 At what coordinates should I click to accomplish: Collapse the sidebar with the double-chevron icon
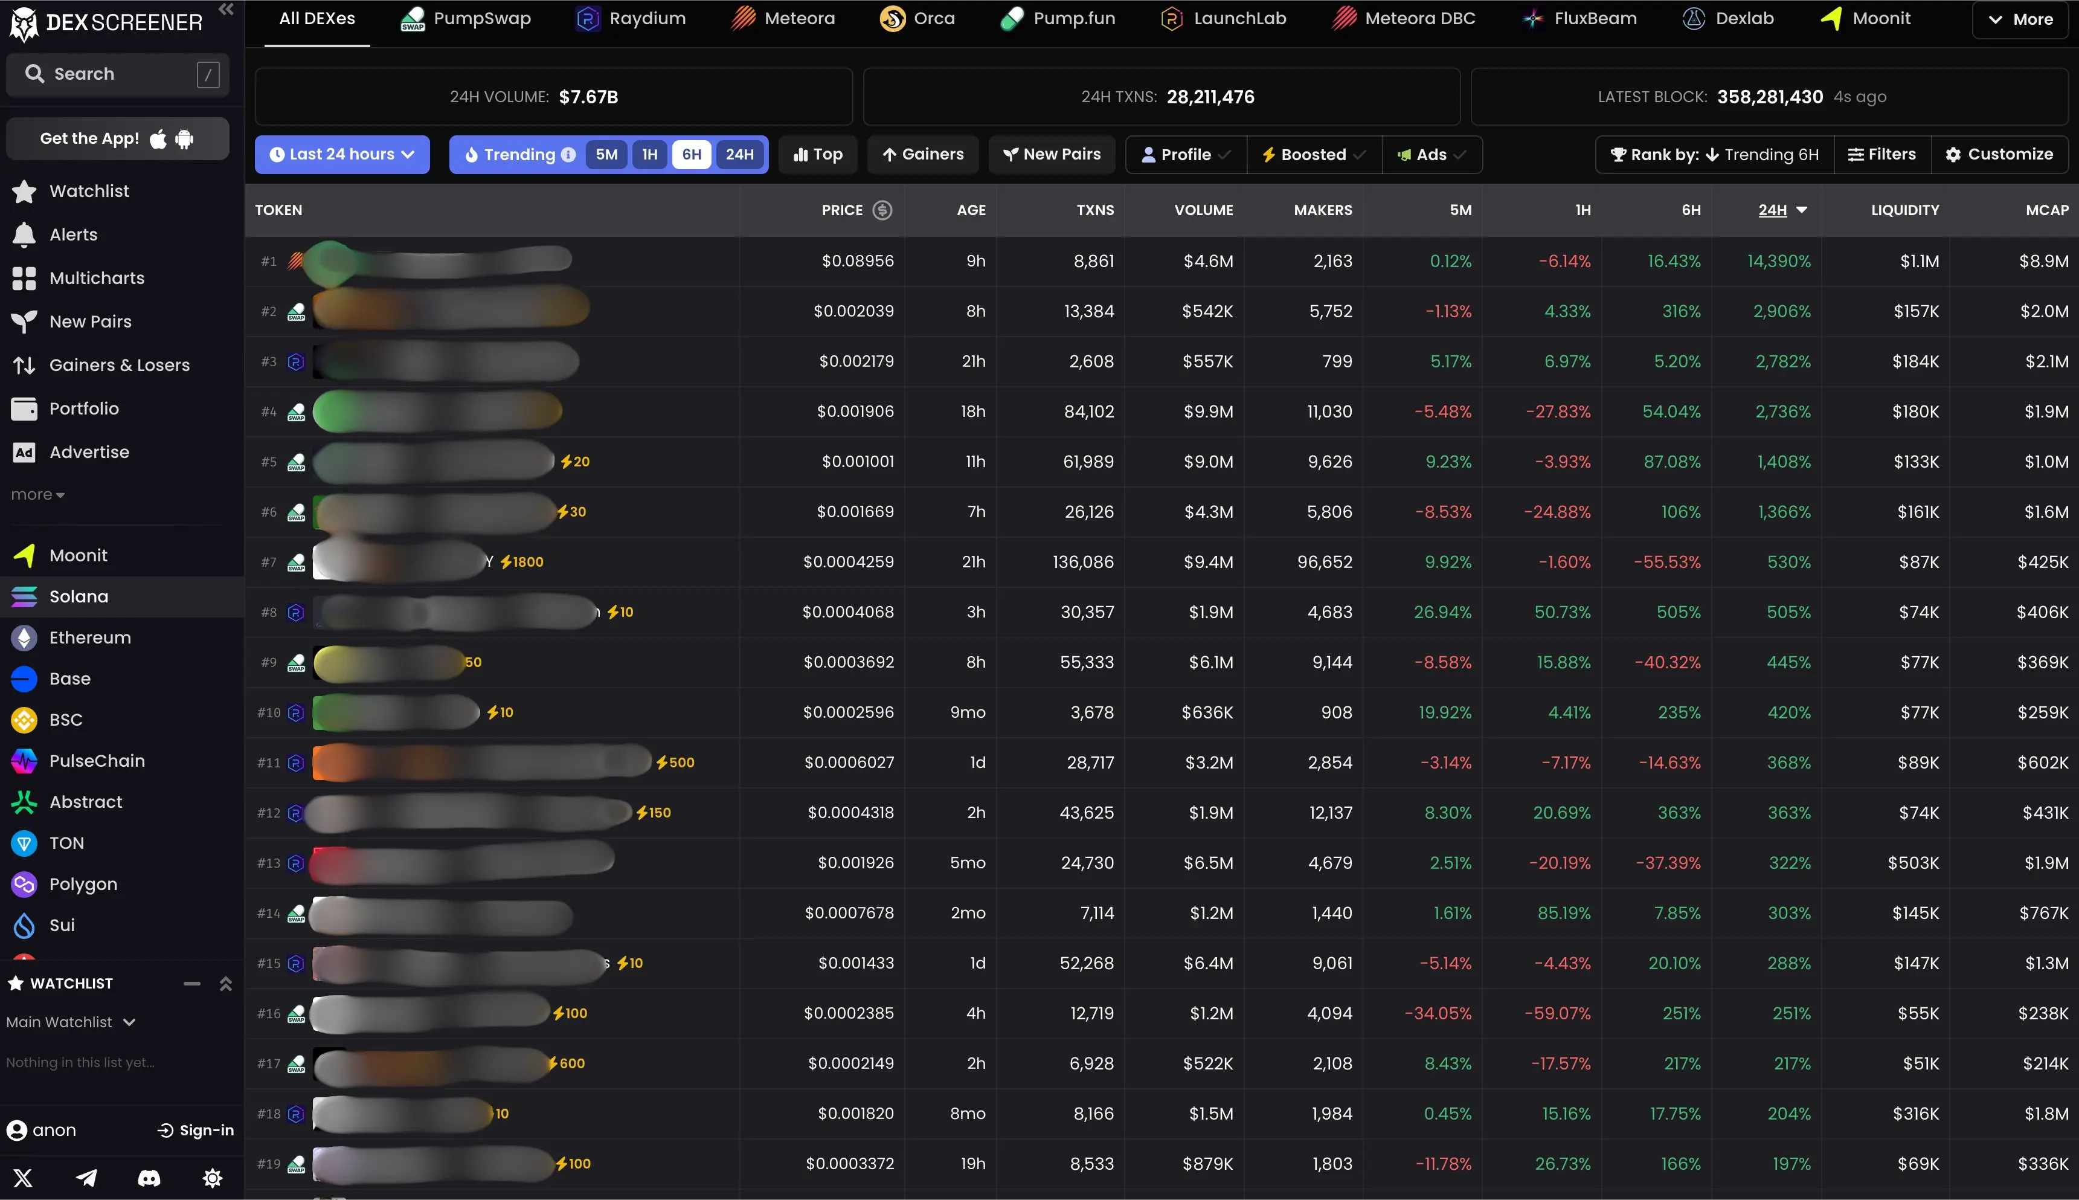click(x=226, y=10)
